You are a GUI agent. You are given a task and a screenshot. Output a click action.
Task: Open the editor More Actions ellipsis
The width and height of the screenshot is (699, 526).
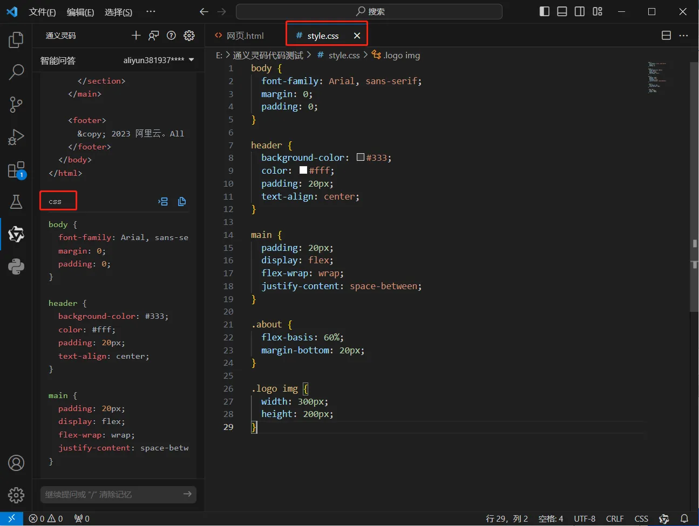pos(683,36)
